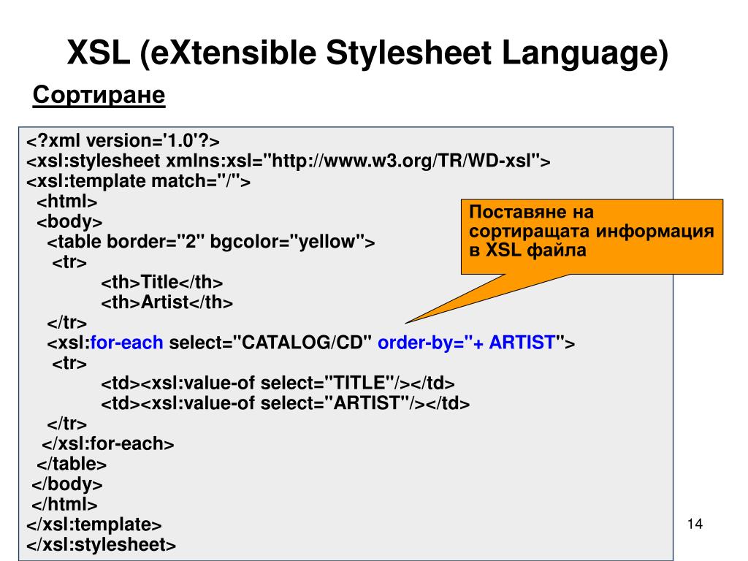Click the closing '</xsl:stylesheet>' tag
748x561 pixels.
point(101,545)
